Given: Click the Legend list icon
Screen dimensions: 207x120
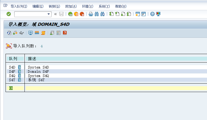Looking at the screenshot, I should tap(58, 33).
